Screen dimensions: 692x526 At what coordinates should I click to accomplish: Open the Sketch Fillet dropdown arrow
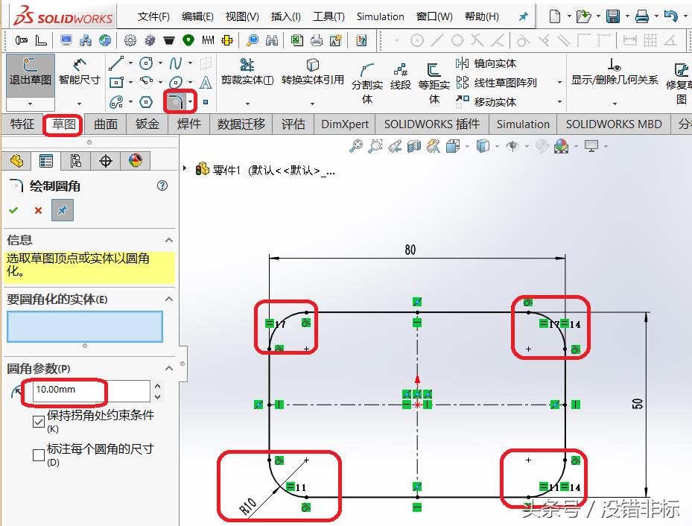click(x=191, y=101)
